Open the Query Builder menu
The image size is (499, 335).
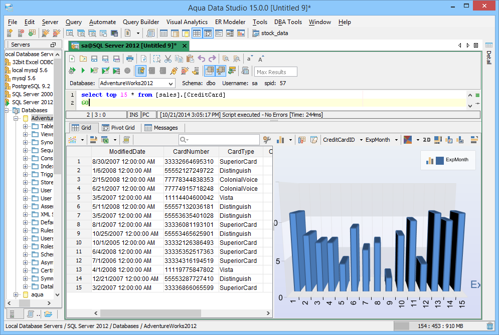tap(141, 22)
